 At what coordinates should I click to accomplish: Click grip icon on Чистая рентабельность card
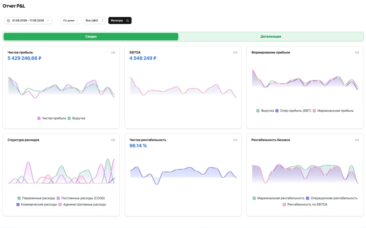235,140
